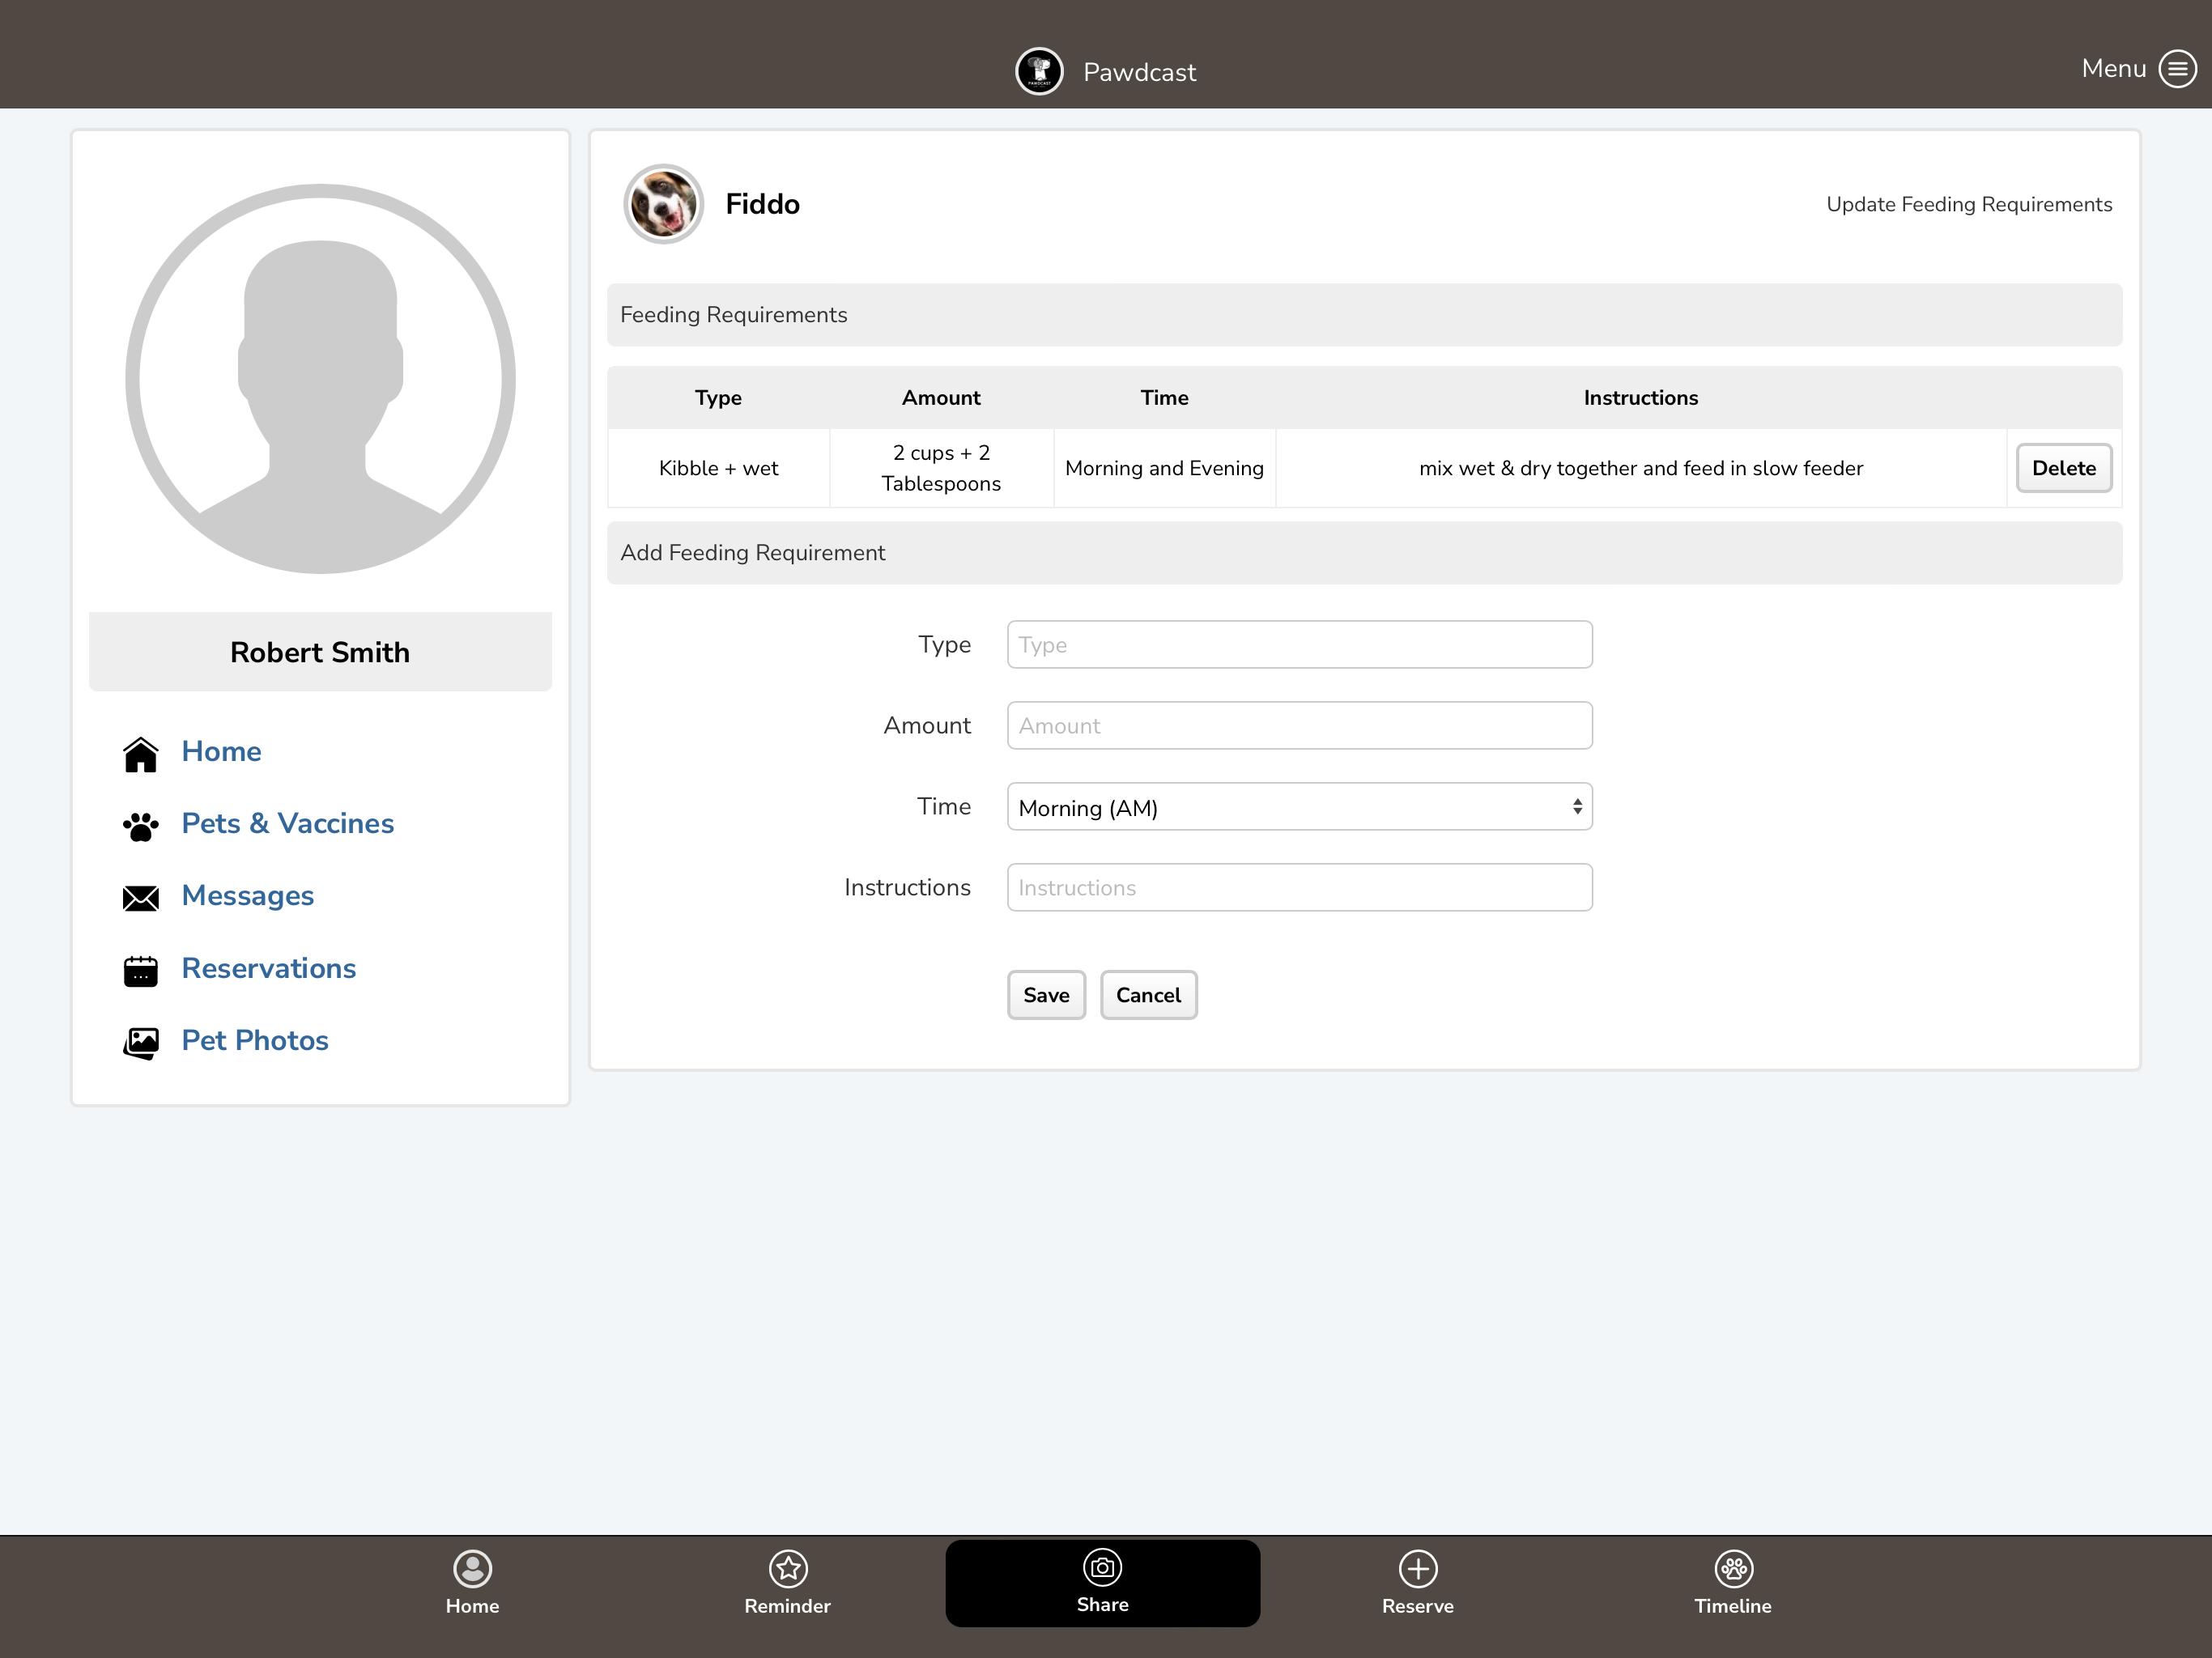The height and width of the screenshot is (1658, 2212).
Task: Select the Reserve label in the bottom bar
Action: click(x=1417, y=1606)
